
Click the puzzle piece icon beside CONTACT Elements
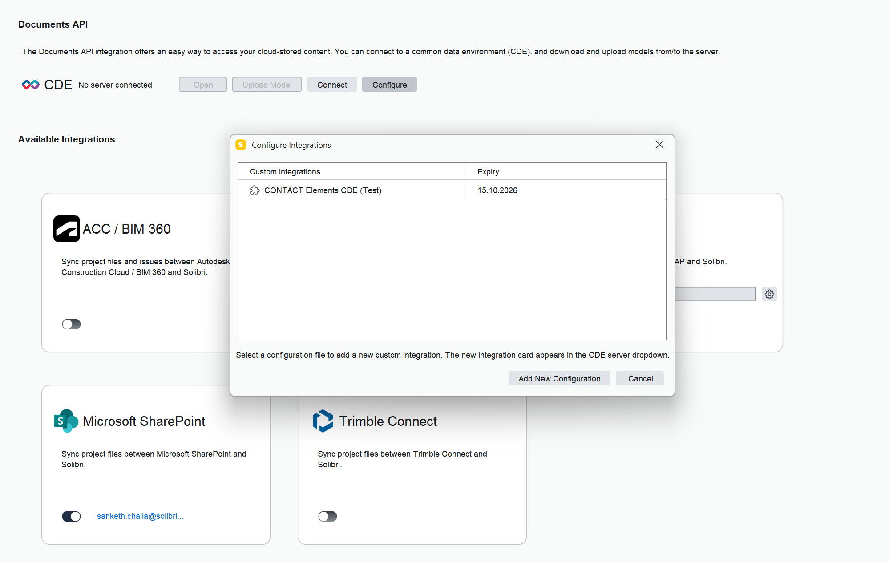pos(255,190)
